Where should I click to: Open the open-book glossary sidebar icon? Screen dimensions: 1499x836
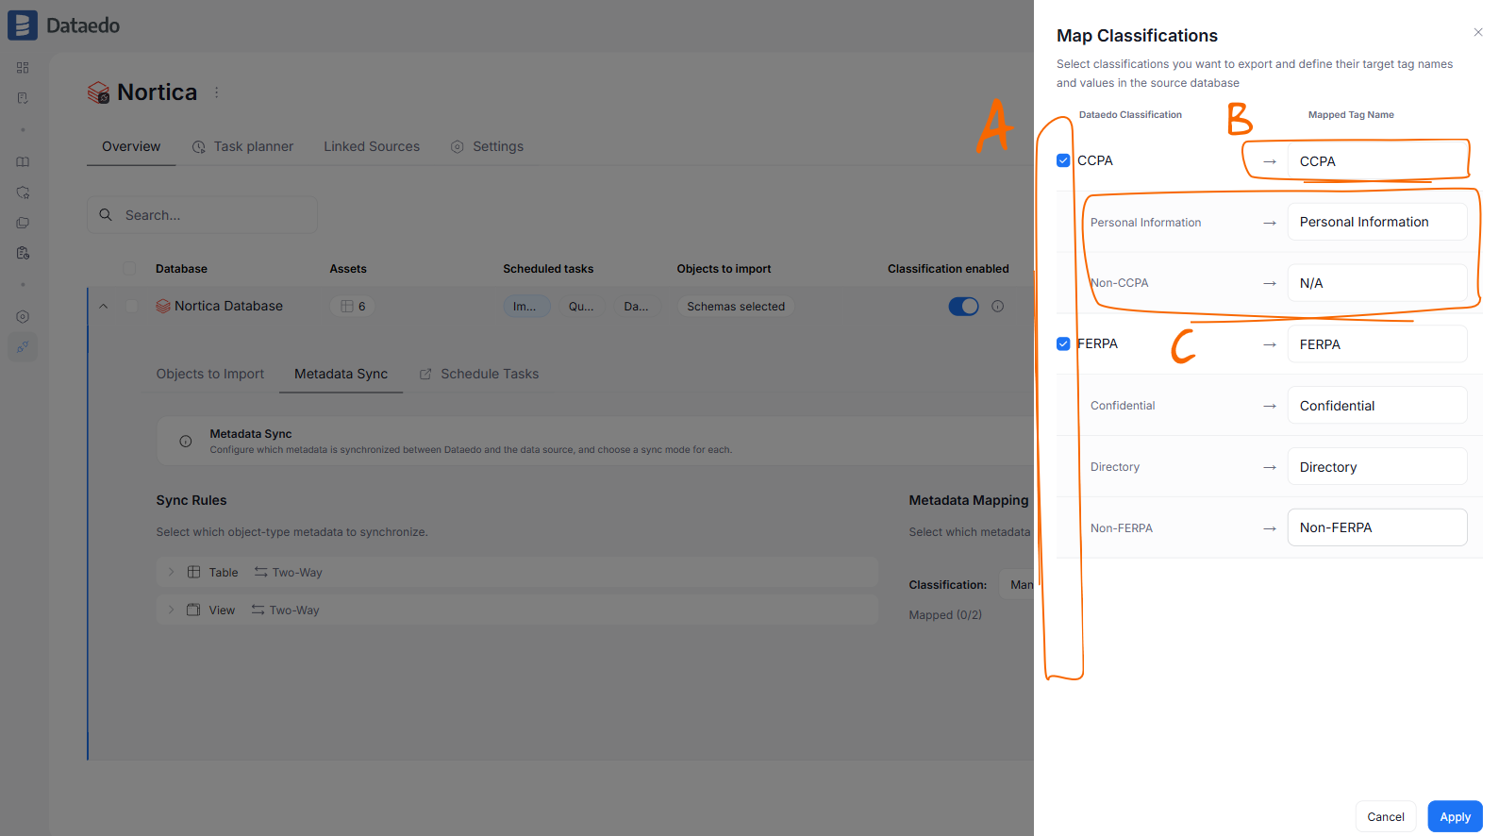point(23,162)
